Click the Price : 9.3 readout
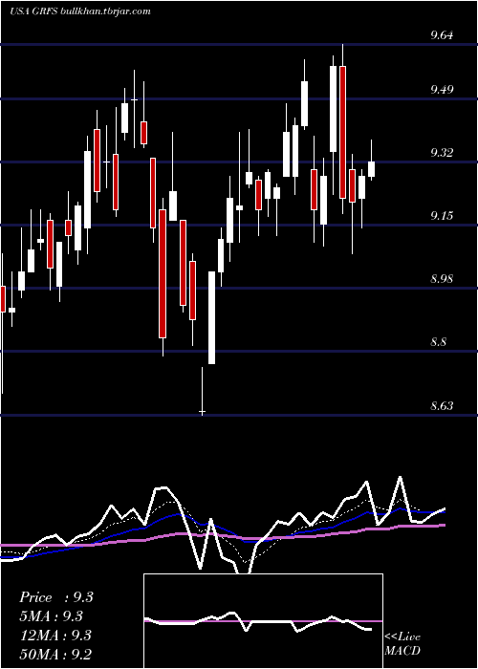The height and width of the screenshot is (669, 478). [x=56, y=597]
